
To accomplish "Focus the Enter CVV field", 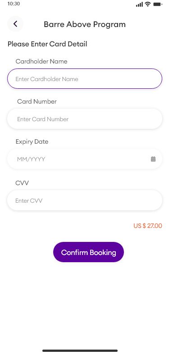I will 85,200.
